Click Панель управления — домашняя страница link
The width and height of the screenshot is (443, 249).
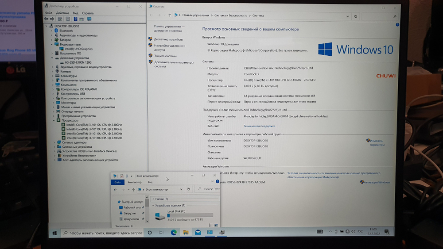(x=169, y=28)
